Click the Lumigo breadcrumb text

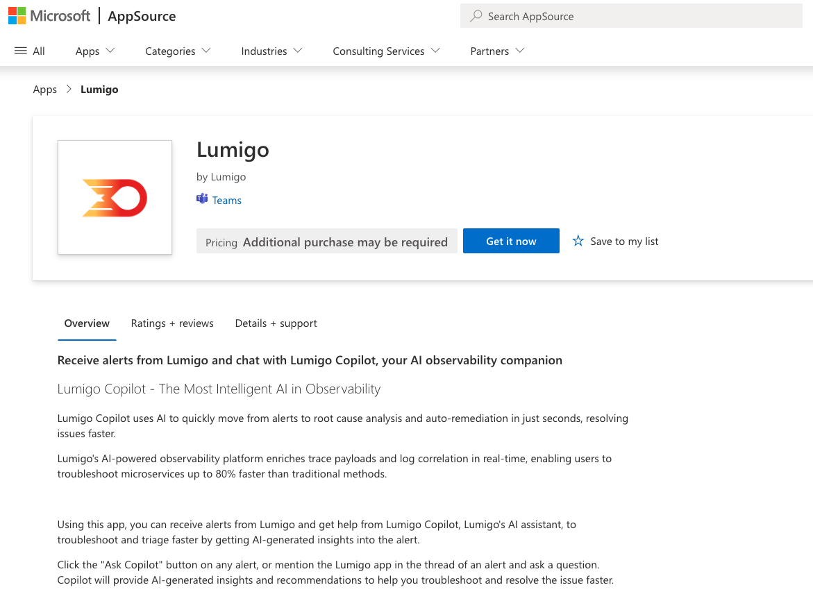click(x=99, y=89)
